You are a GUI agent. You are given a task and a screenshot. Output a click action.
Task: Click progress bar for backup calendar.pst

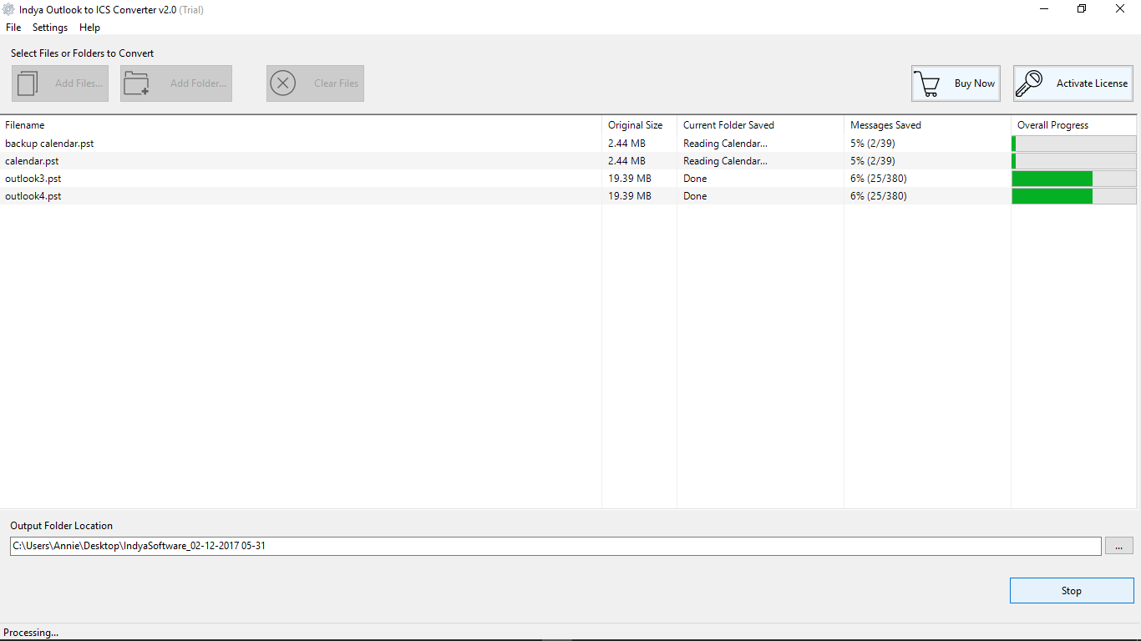pos(1074,144)
